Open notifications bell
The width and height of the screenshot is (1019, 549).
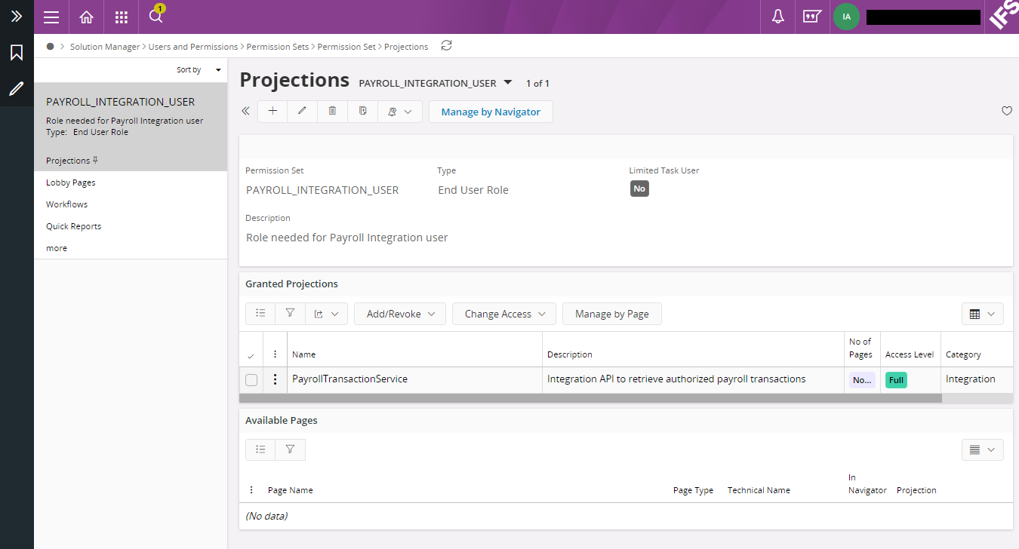pos(778,17)
